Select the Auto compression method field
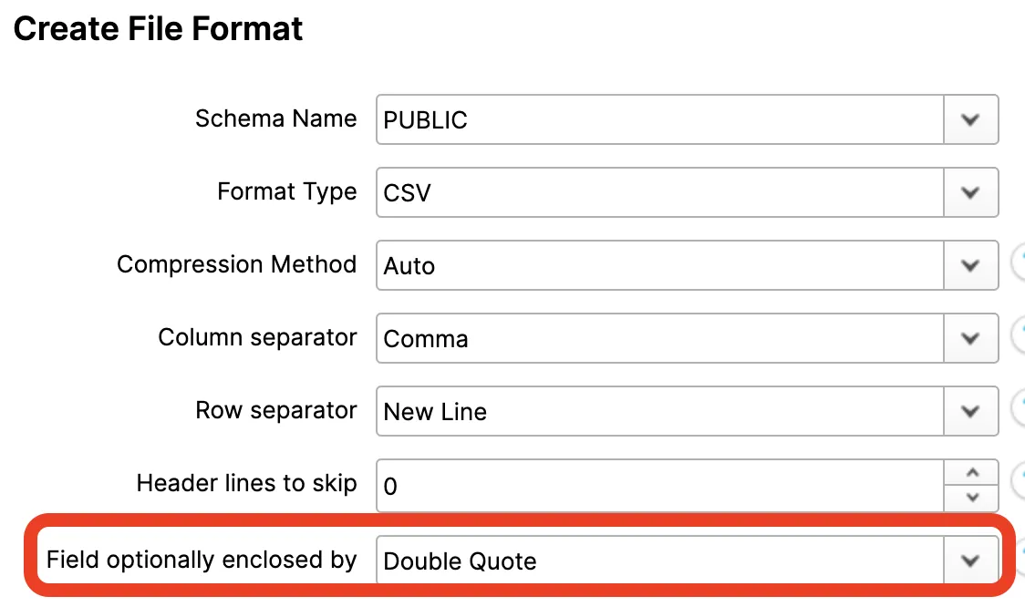 [658, 265]
